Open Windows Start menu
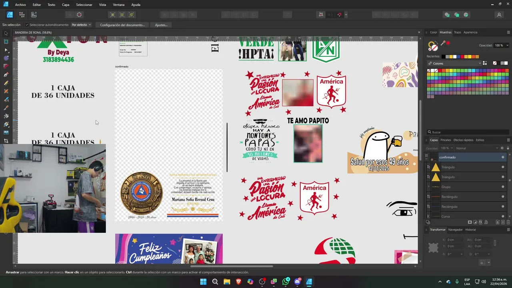 click(203, 282)
